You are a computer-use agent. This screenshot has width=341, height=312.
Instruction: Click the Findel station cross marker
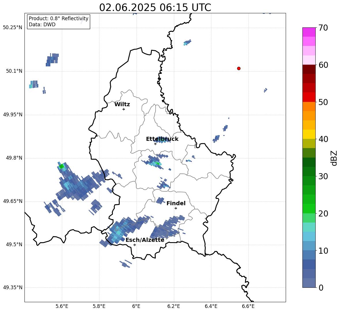[x=176, y=208]
